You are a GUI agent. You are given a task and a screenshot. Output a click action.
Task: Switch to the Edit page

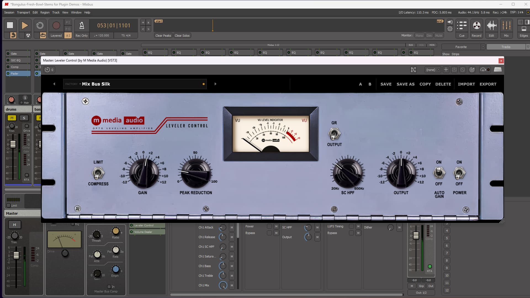[491, 28]
